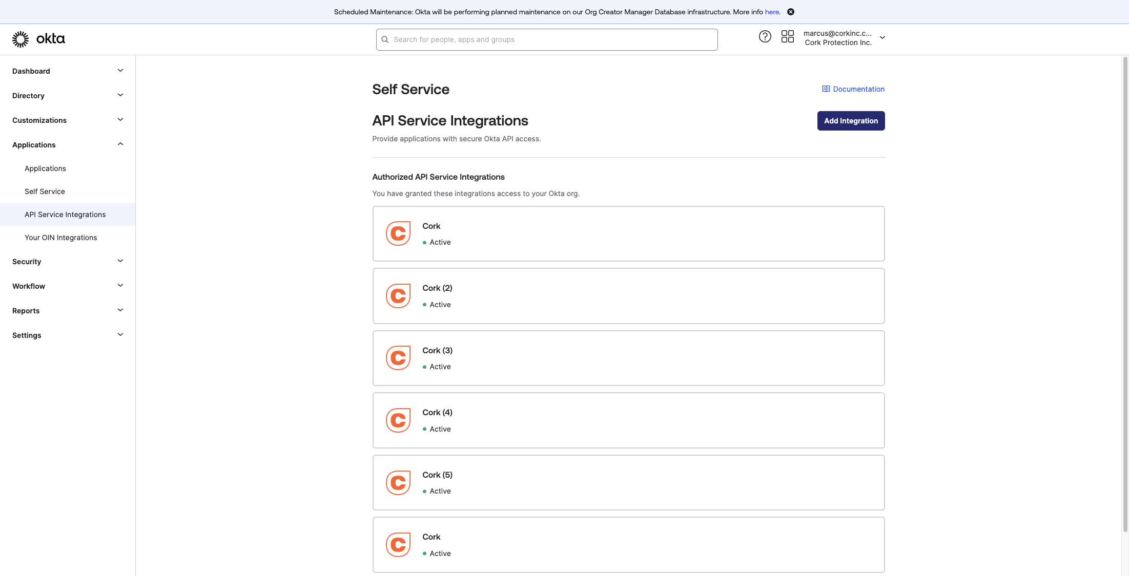This screenshot has height=576, width=1129.
Task: Click the Cork (3) integration logo
Action: click(398, 358)
